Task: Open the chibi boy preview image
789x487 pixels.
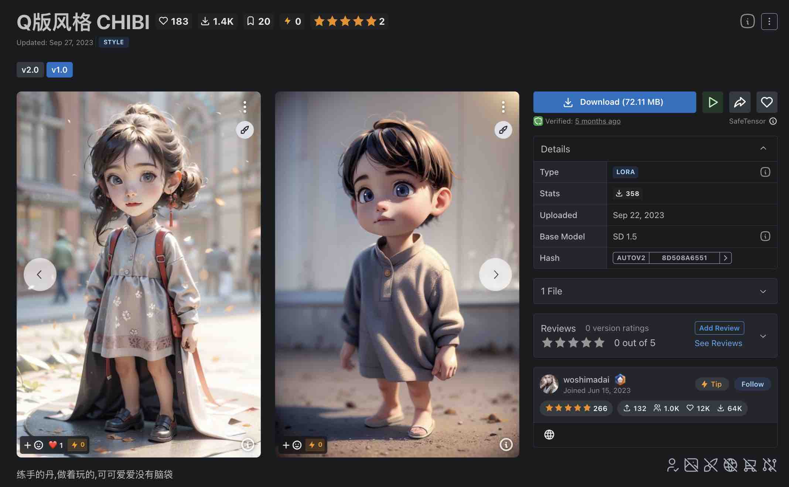Action: tap(397, 274)
